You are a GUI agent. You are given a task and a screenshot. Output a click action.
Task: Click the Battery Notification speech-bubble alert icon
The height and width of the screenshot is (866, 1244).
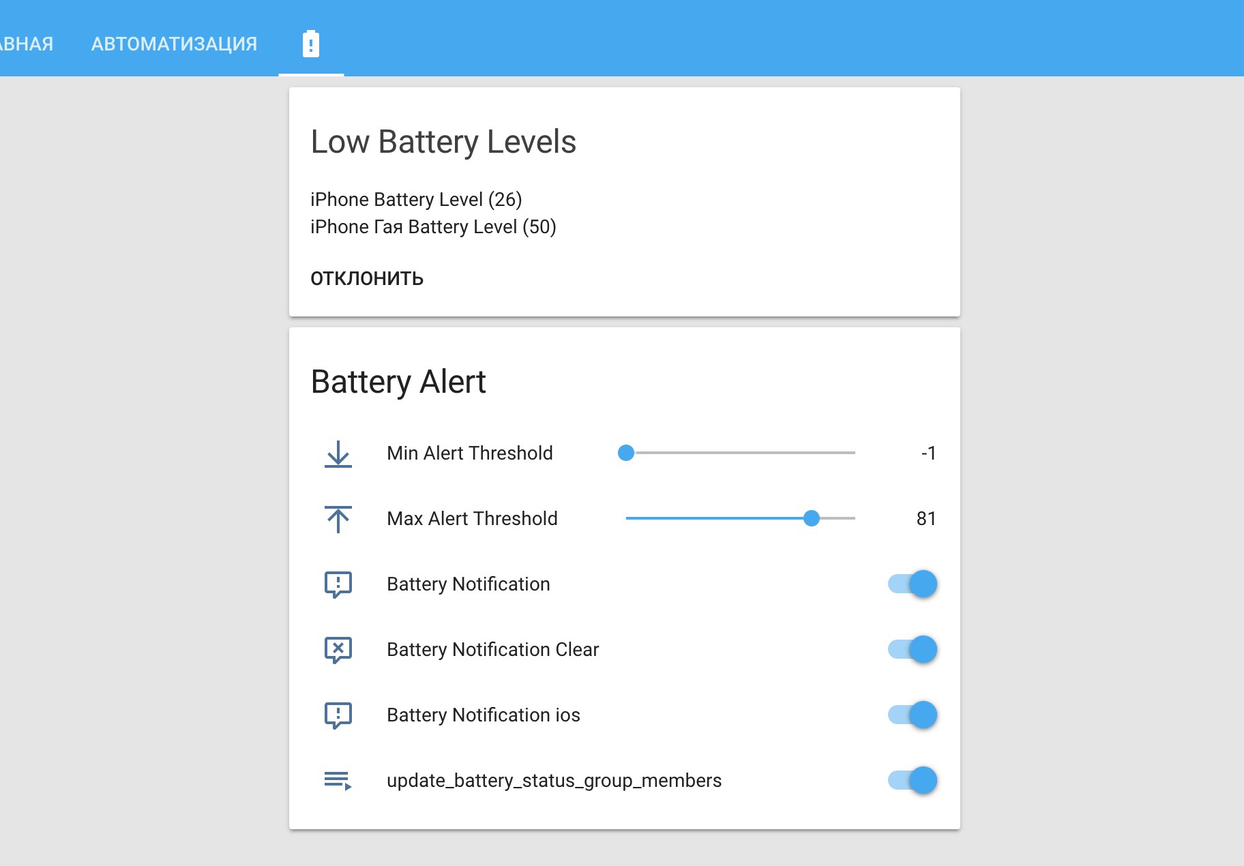point(338,584)
